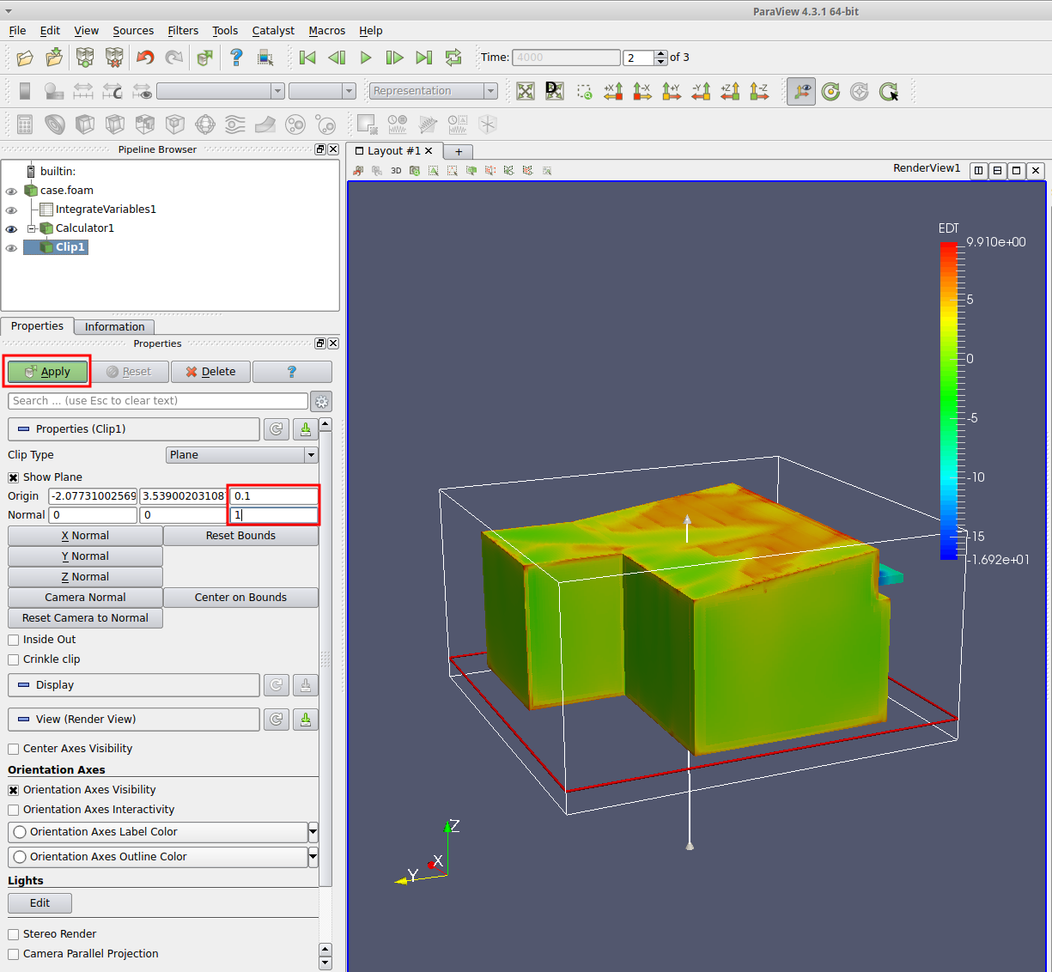Click the Orientation Axes Label Color swatch
1052x972 pixels.
[21, 832]
